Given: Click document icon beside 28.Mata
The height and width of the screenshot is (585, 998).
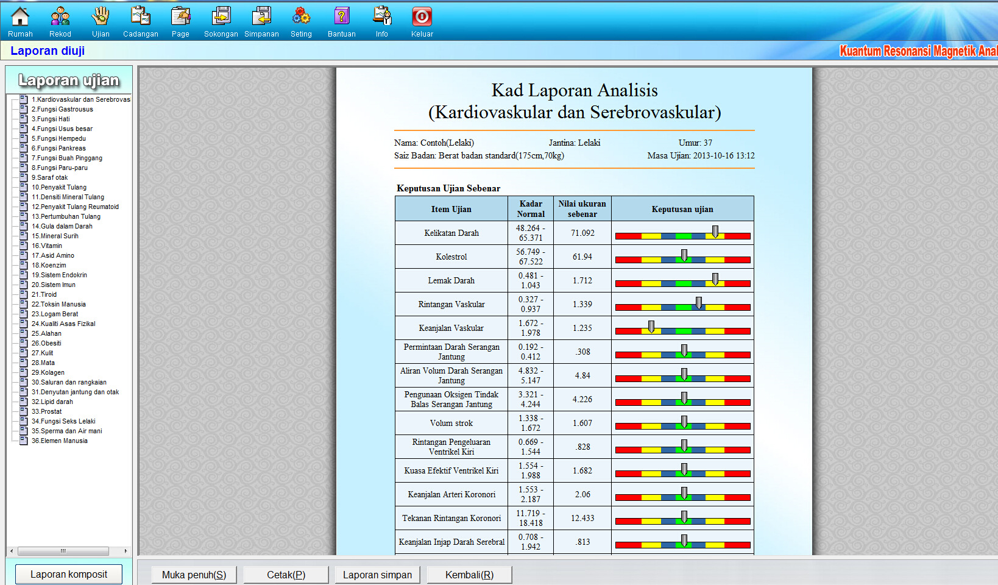Looking at the screenshot, I should pos(24,362).
